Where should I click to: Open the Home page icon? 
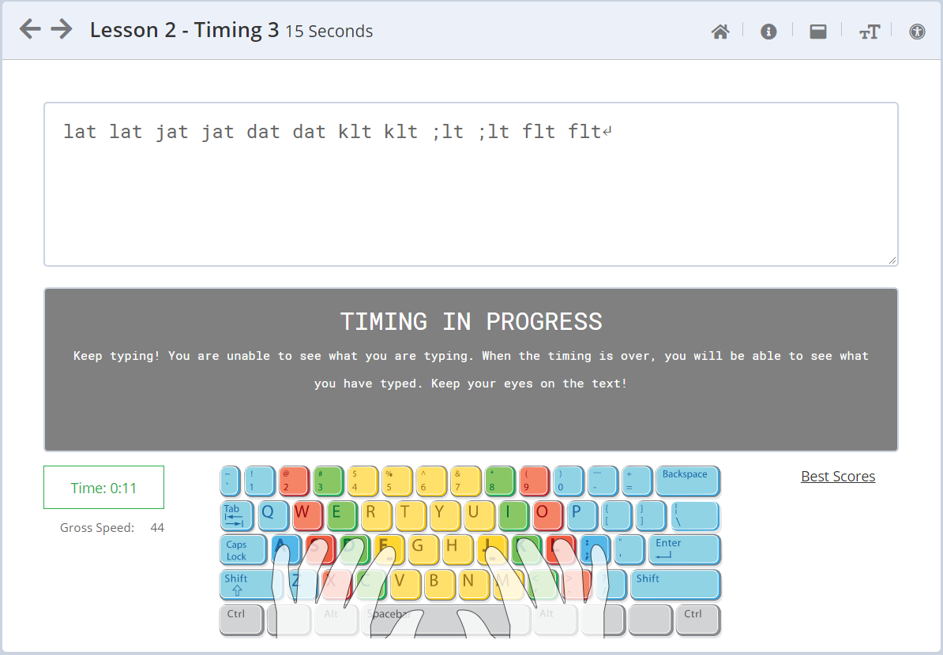pyautogui.click(x=719, y=32)
